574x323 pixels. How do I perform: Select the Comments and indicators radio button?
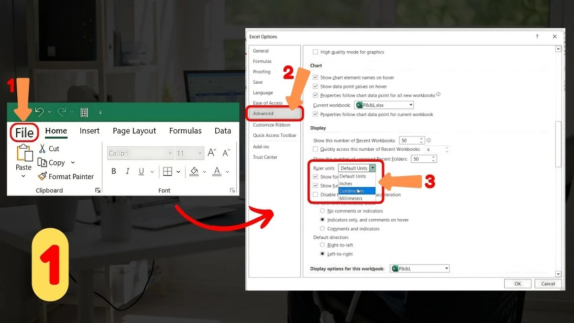click(x=322, y=229)
